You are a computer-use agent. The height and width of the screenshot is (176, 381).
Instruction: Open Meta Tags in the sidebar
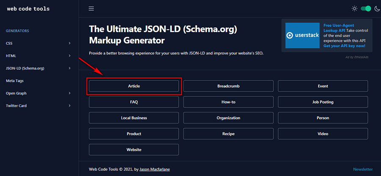(15, 81)
